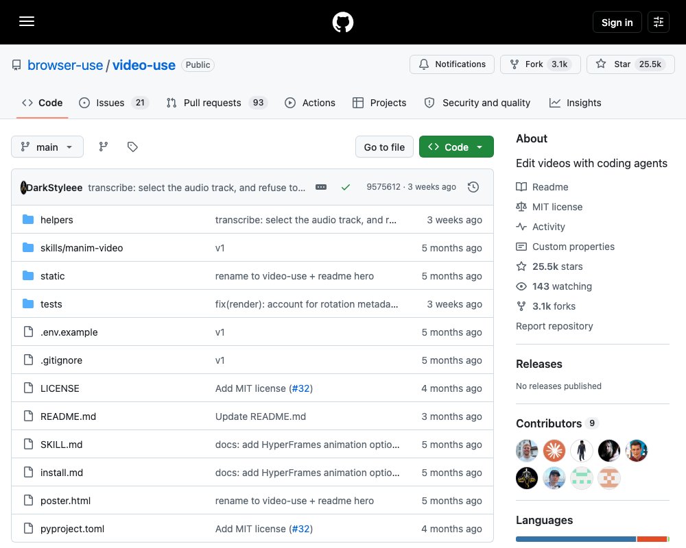This screenshot has height=548, width=686.
Task: Expand the commit message ellipsis
Action: point(320,187)
